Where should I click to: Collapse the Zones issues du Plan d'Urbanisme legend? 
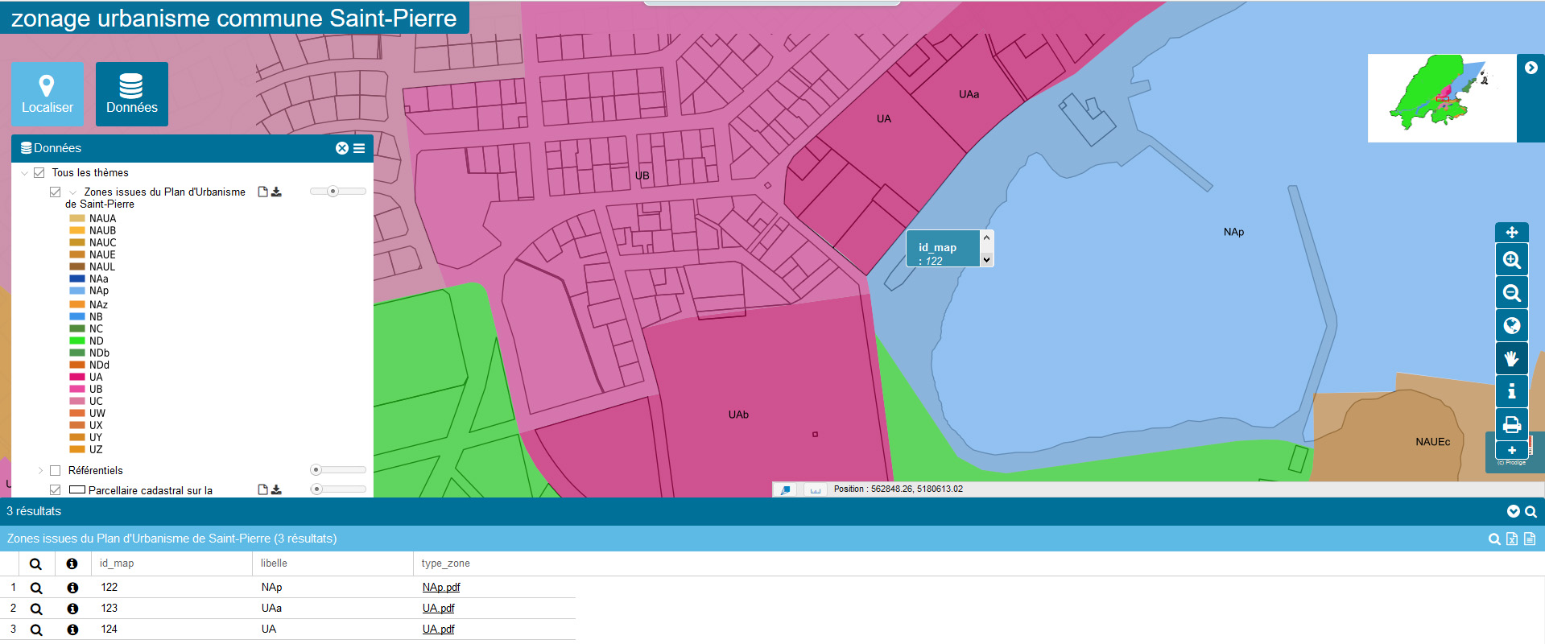tap(73, 192)
